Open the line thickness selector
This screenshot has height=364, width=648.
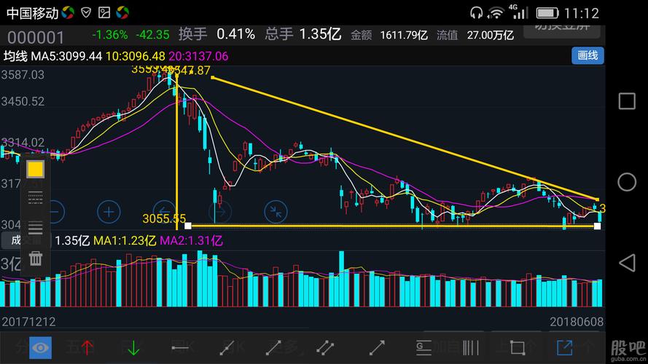point(35,228)
